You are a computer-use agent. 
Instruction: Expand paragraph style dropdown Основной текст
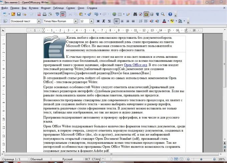[x=39, y=21]
